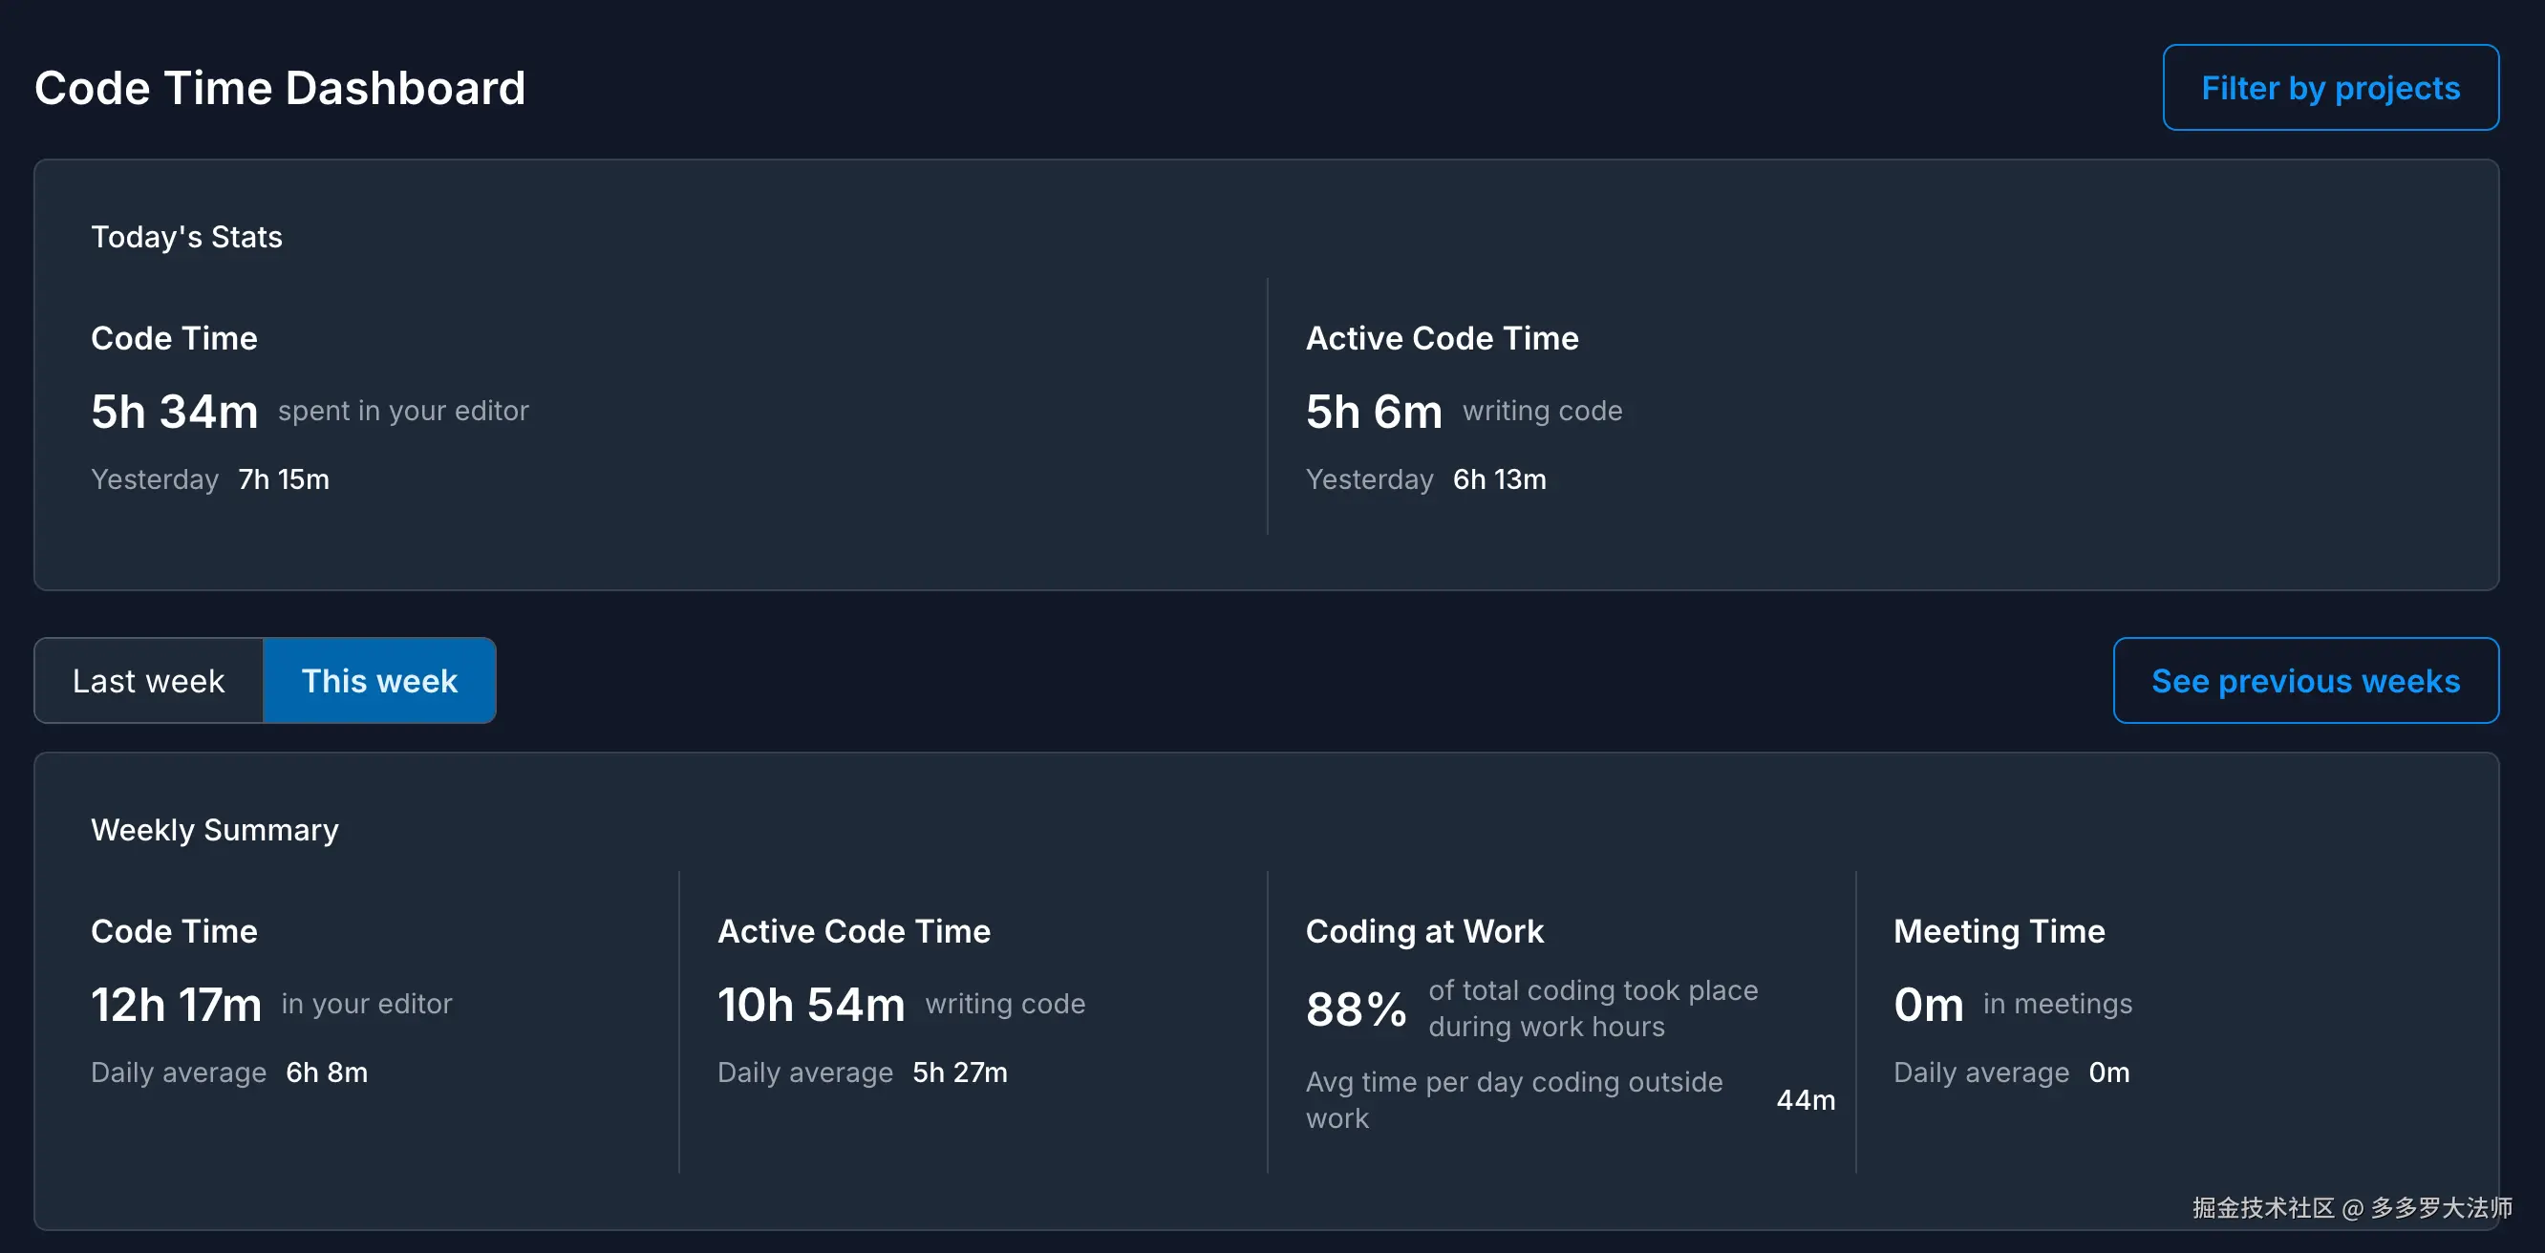Click yesterday's 7h 15m code time

click(x=284, y=479)
